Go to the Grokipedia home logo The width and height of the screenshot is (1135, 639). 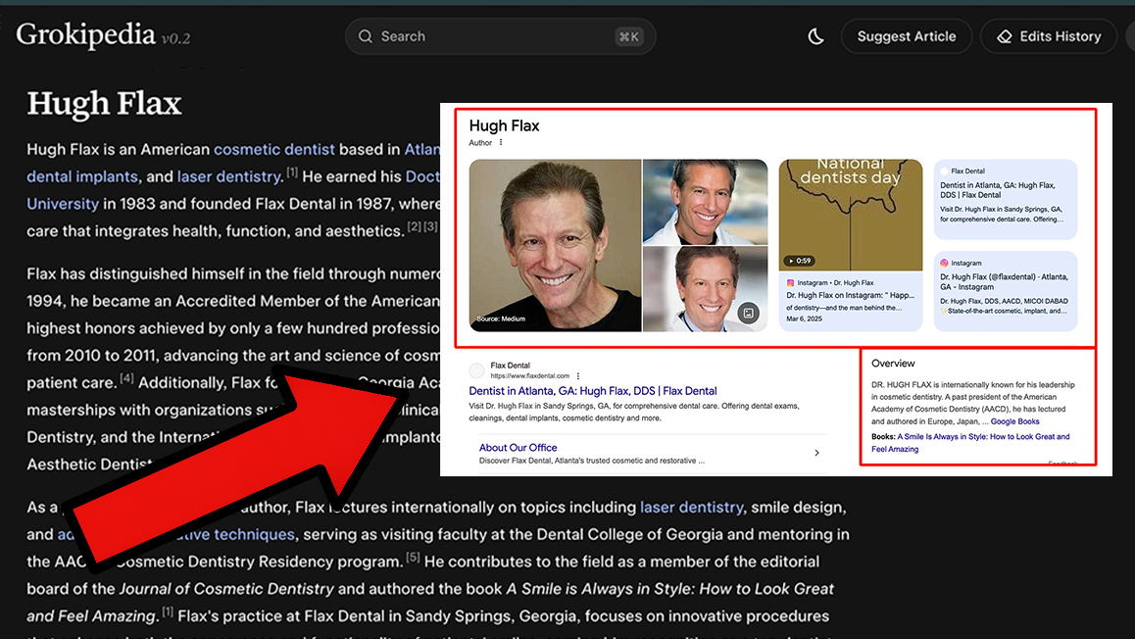click(86, 36)
